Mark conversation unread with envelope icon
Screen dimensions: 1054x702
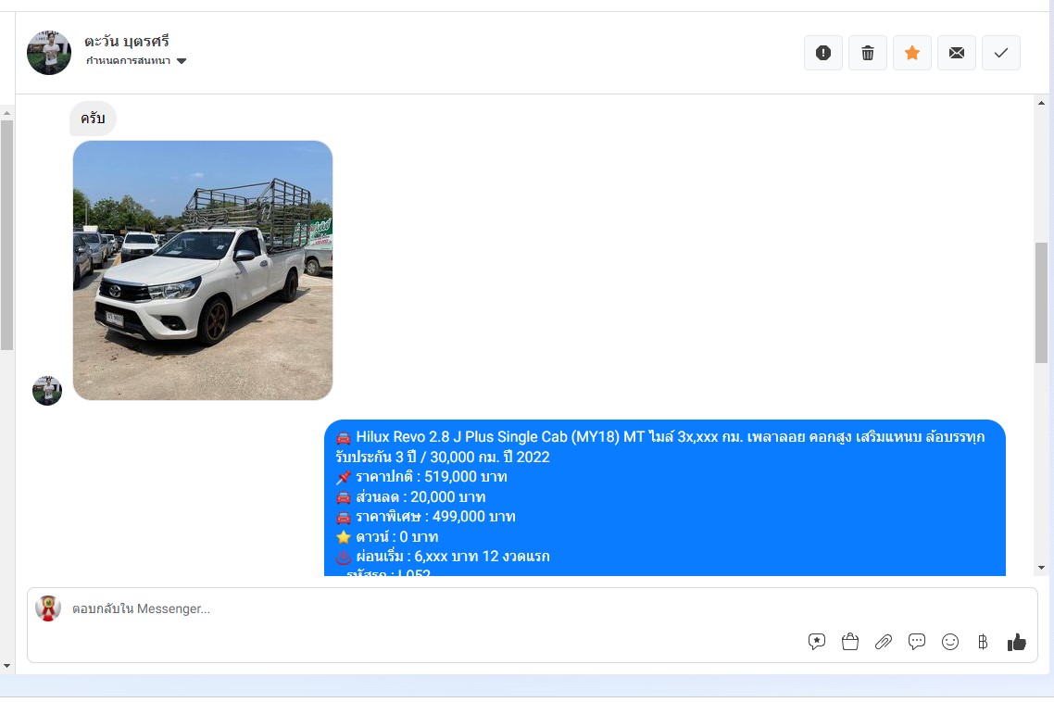[956, 53]
